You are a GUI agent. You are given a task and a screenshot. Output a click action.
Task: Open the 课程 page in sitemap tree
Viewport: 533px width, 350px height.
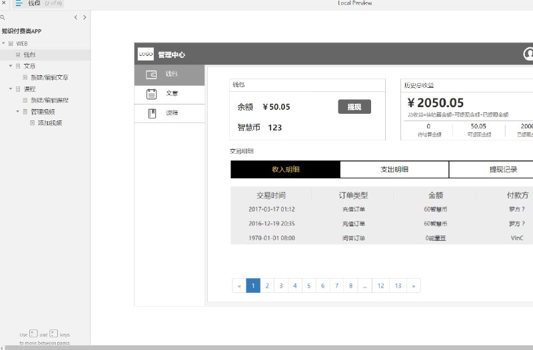click(29, 89)
